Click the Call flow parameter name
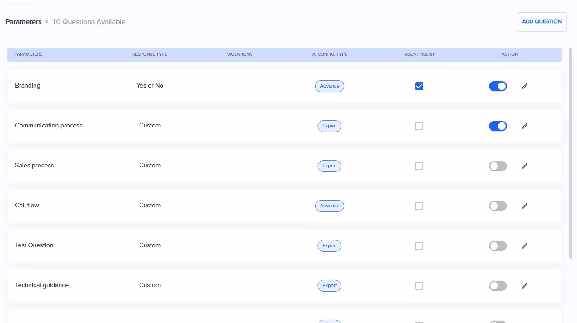 click(27, 206)
